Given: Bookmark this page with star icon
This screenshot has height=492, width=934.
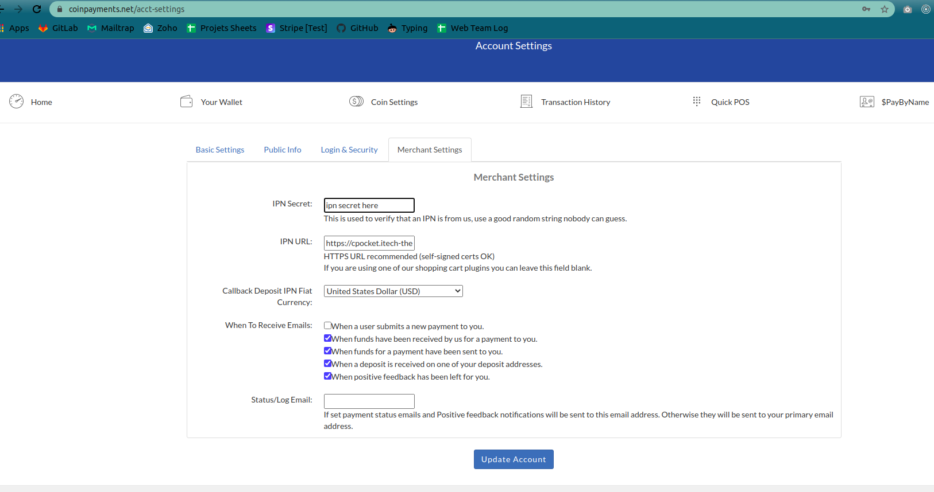Looking at the screenshot, I should [x=885, y=9].
